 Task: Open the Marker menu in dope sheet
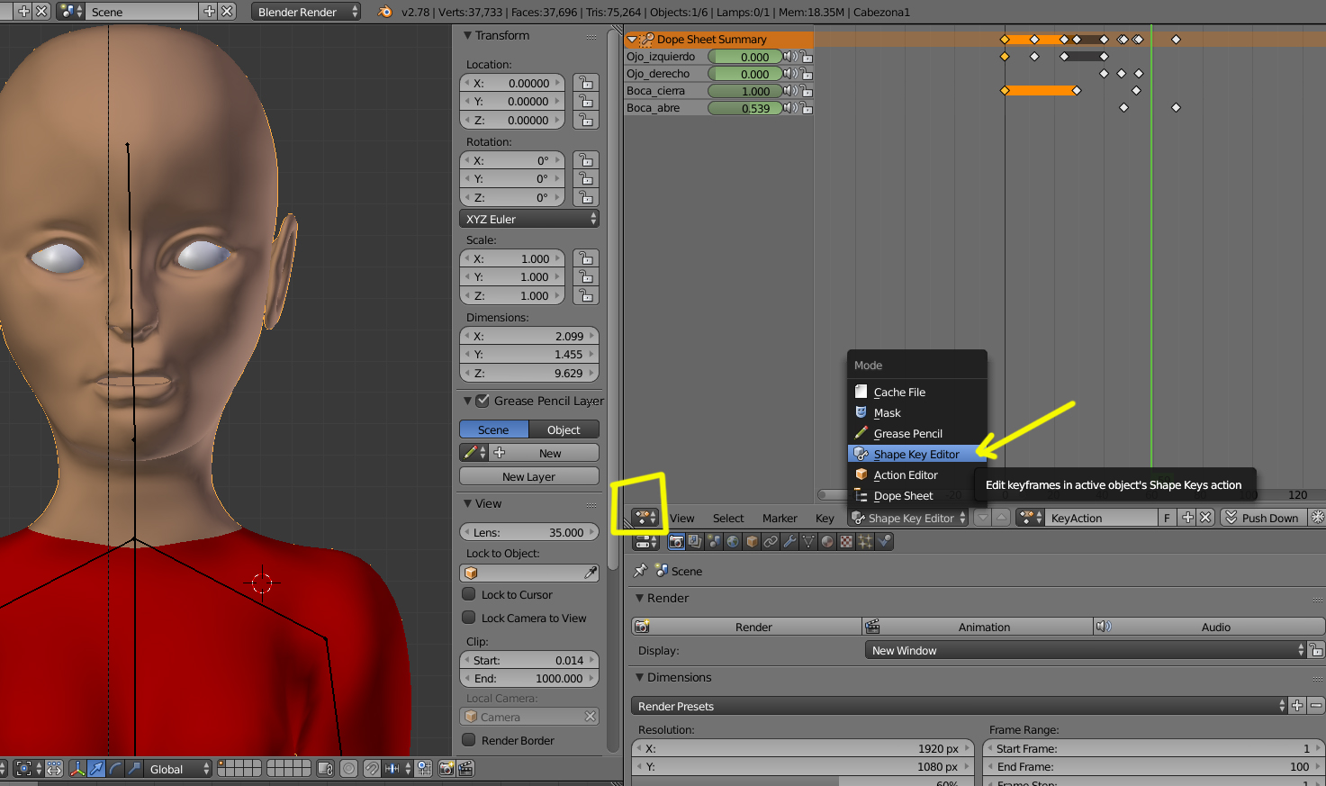pyautogui.click(x=780, y=518)
